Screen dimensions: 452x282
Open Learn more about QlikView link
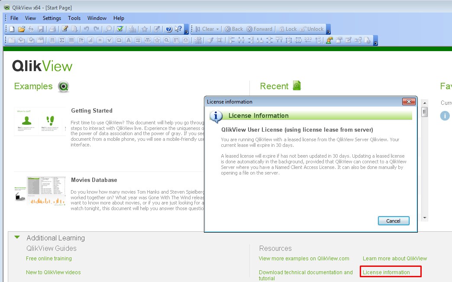pyautogui.click(x=395, y=258)
